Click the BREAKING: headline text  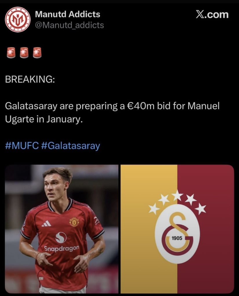(x=30, y=79)
